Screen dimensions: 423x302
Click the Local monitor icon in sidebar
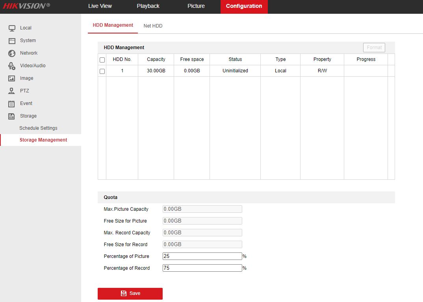pyautogui.click(x=12, y=28)
